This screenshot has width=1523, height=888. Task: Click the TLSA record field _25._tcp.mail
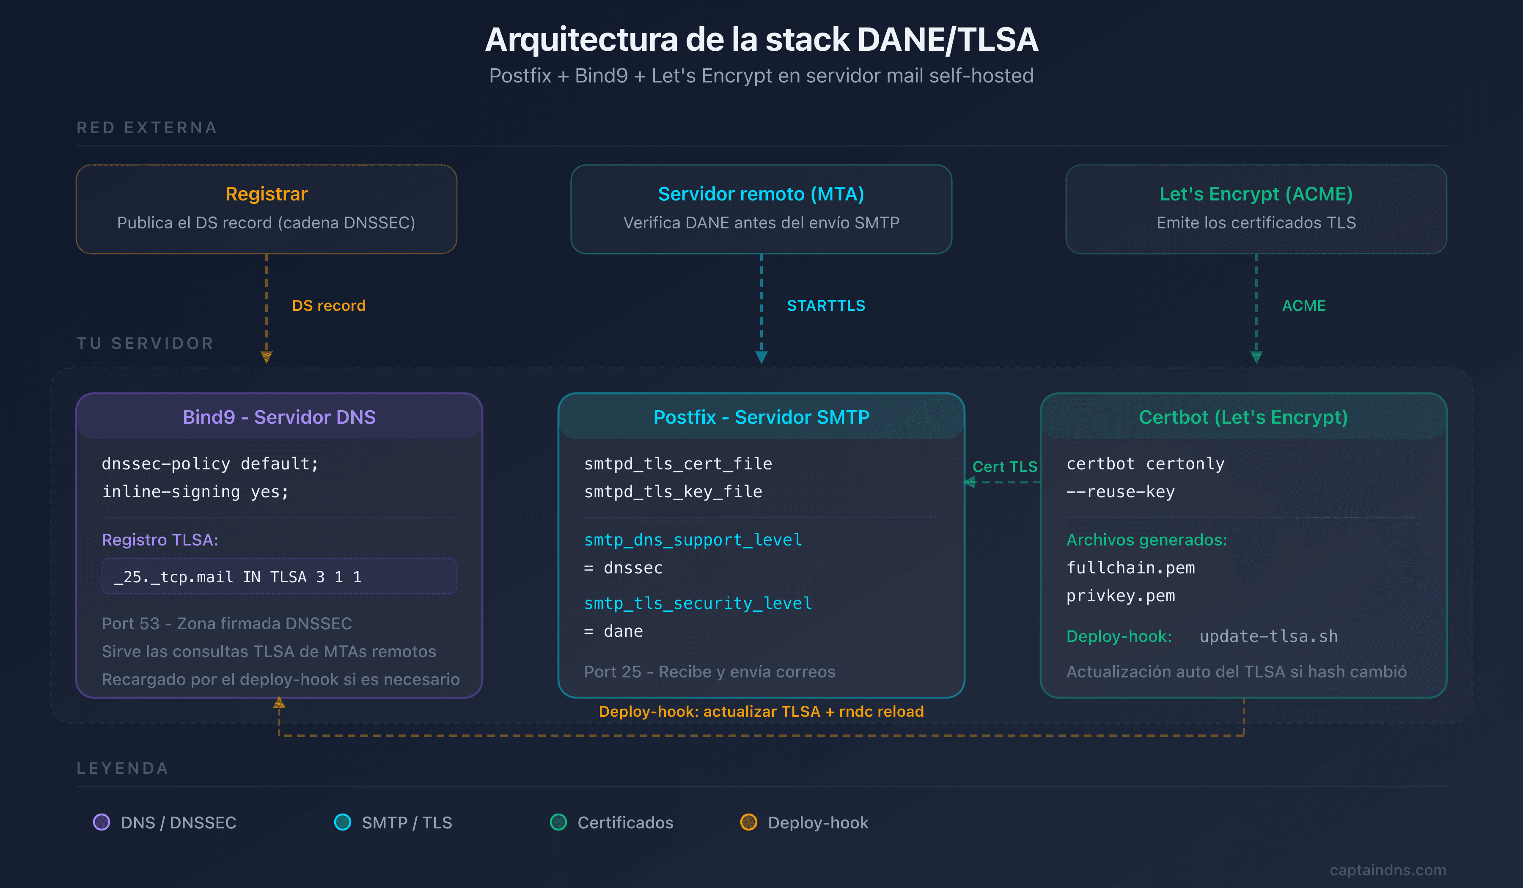point(279,576)
